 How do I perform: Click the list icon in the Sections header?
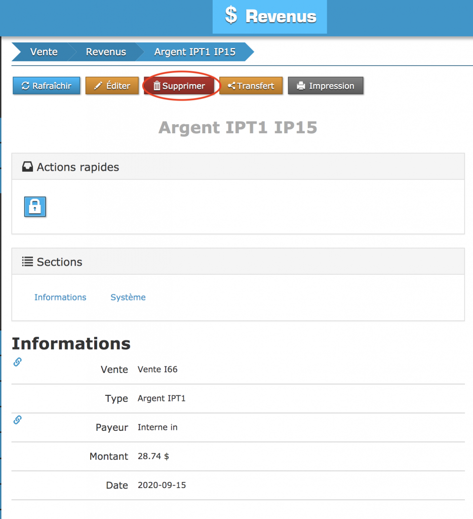[x=27, y=262]
